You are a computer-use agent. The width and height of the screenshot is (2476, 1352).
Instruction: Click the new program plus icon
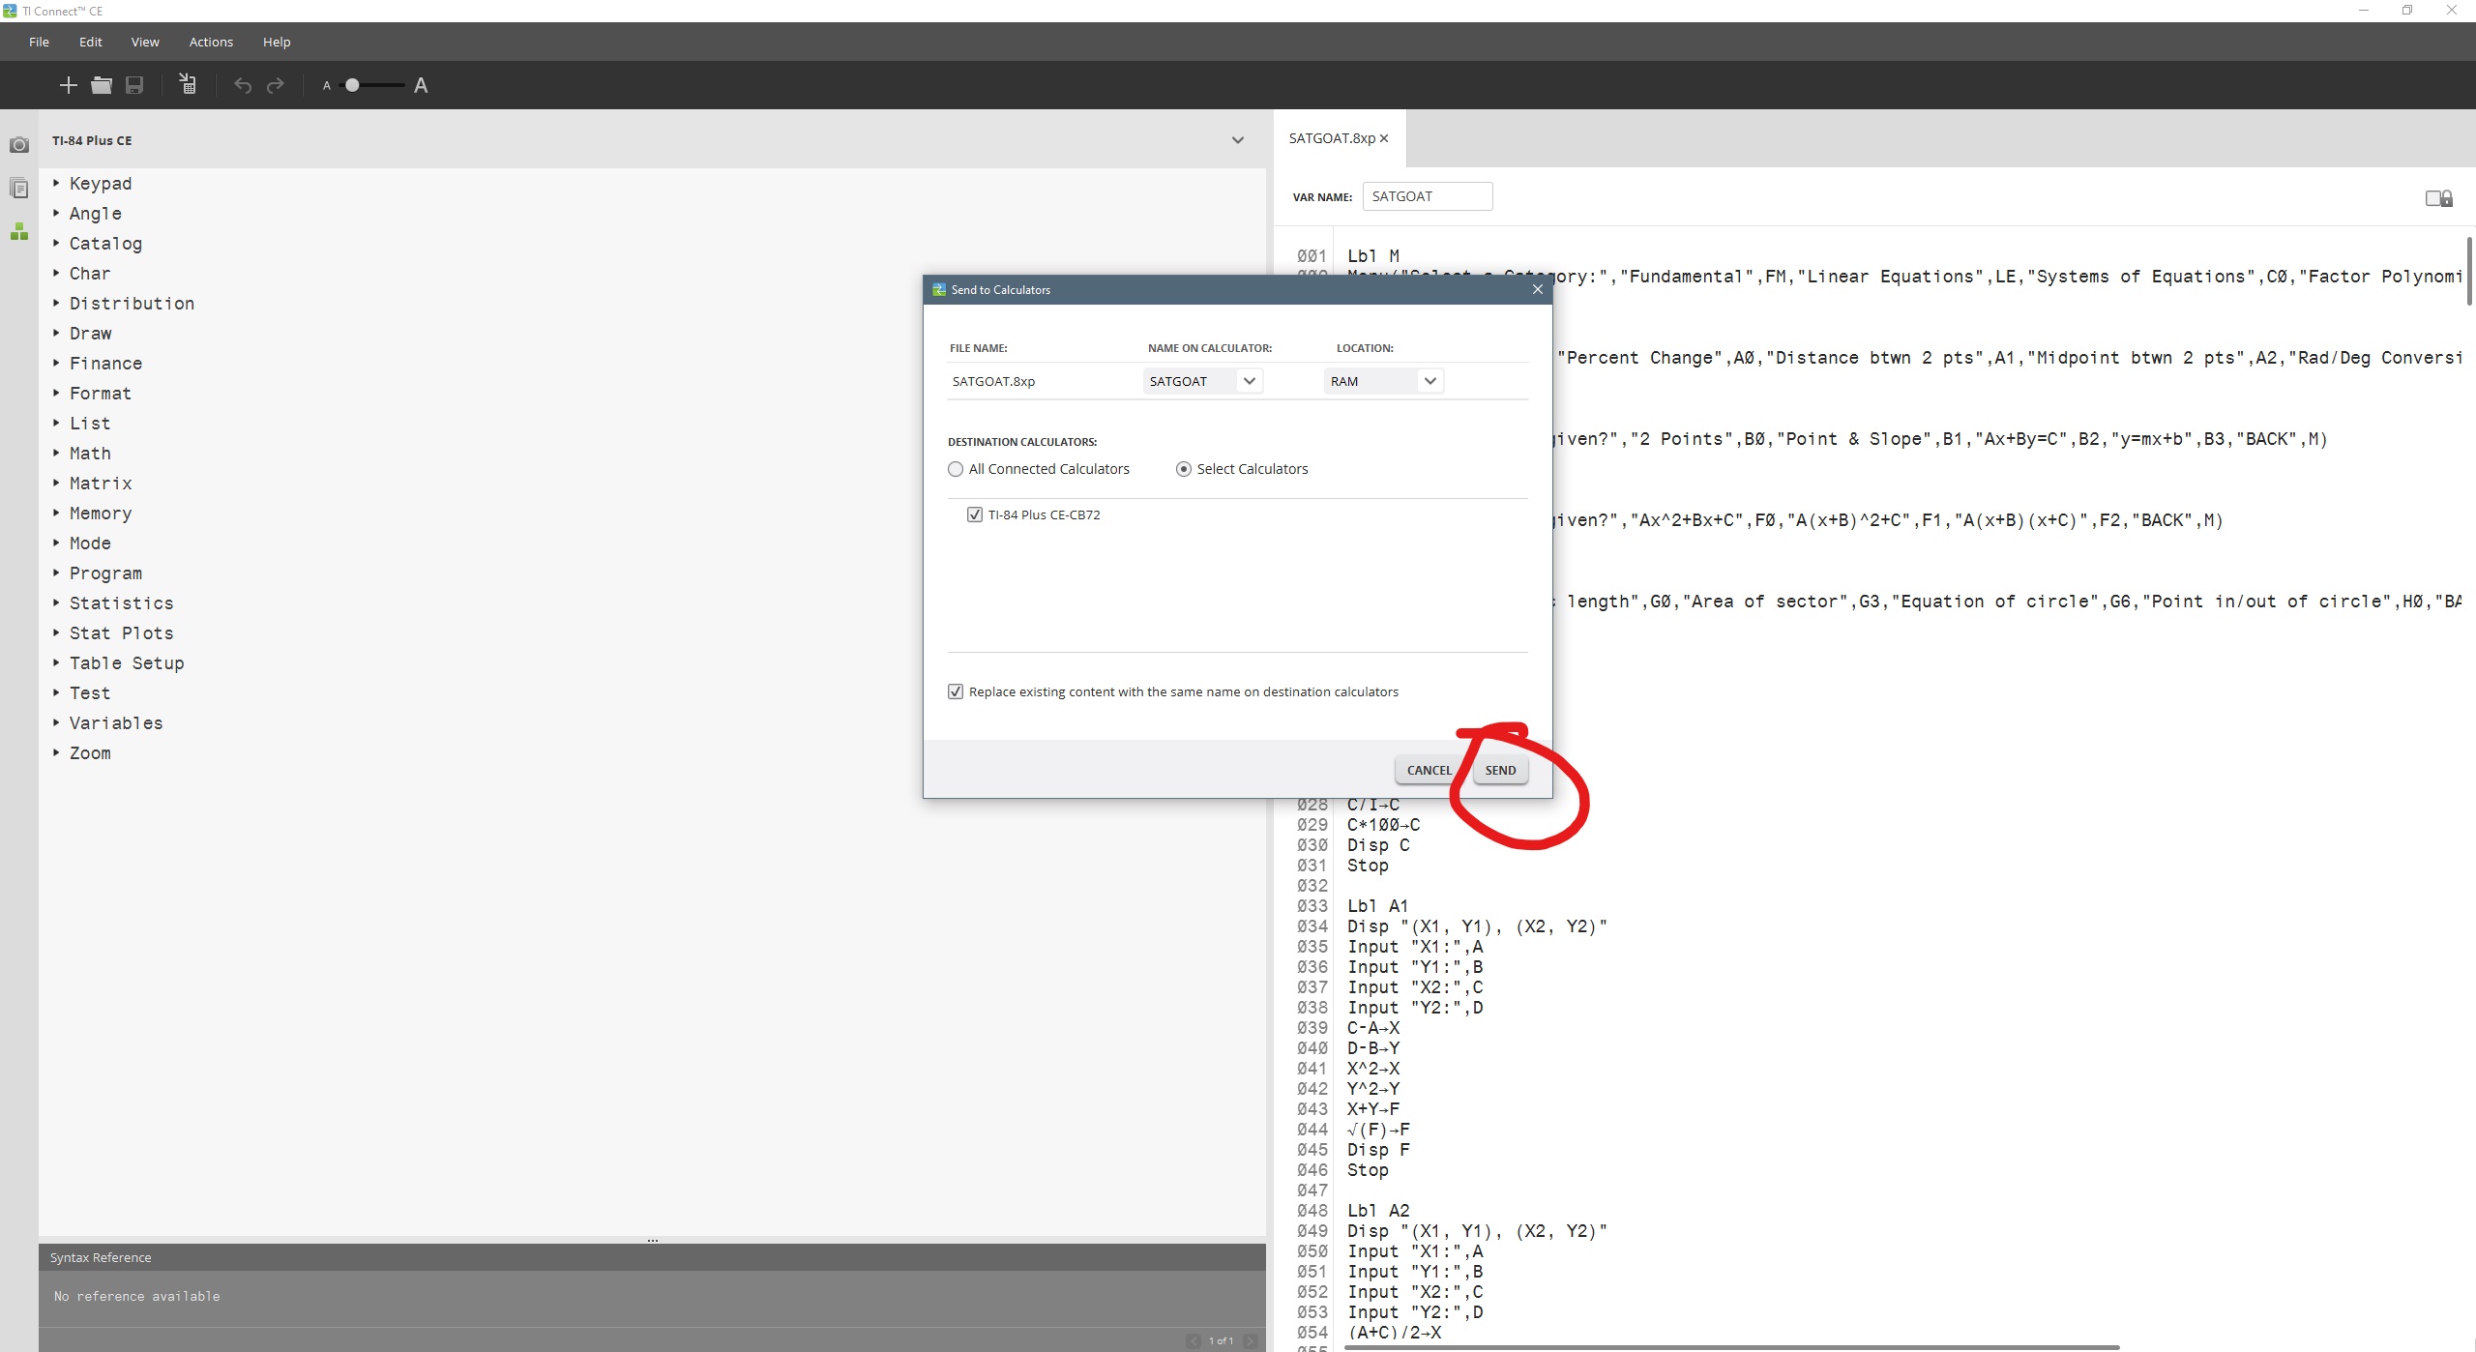coord(68,85)
